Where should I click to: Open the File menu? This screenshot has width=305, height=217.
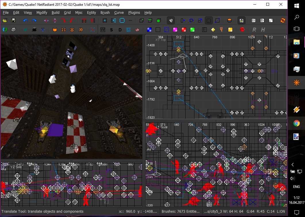(x=6, y=12)
